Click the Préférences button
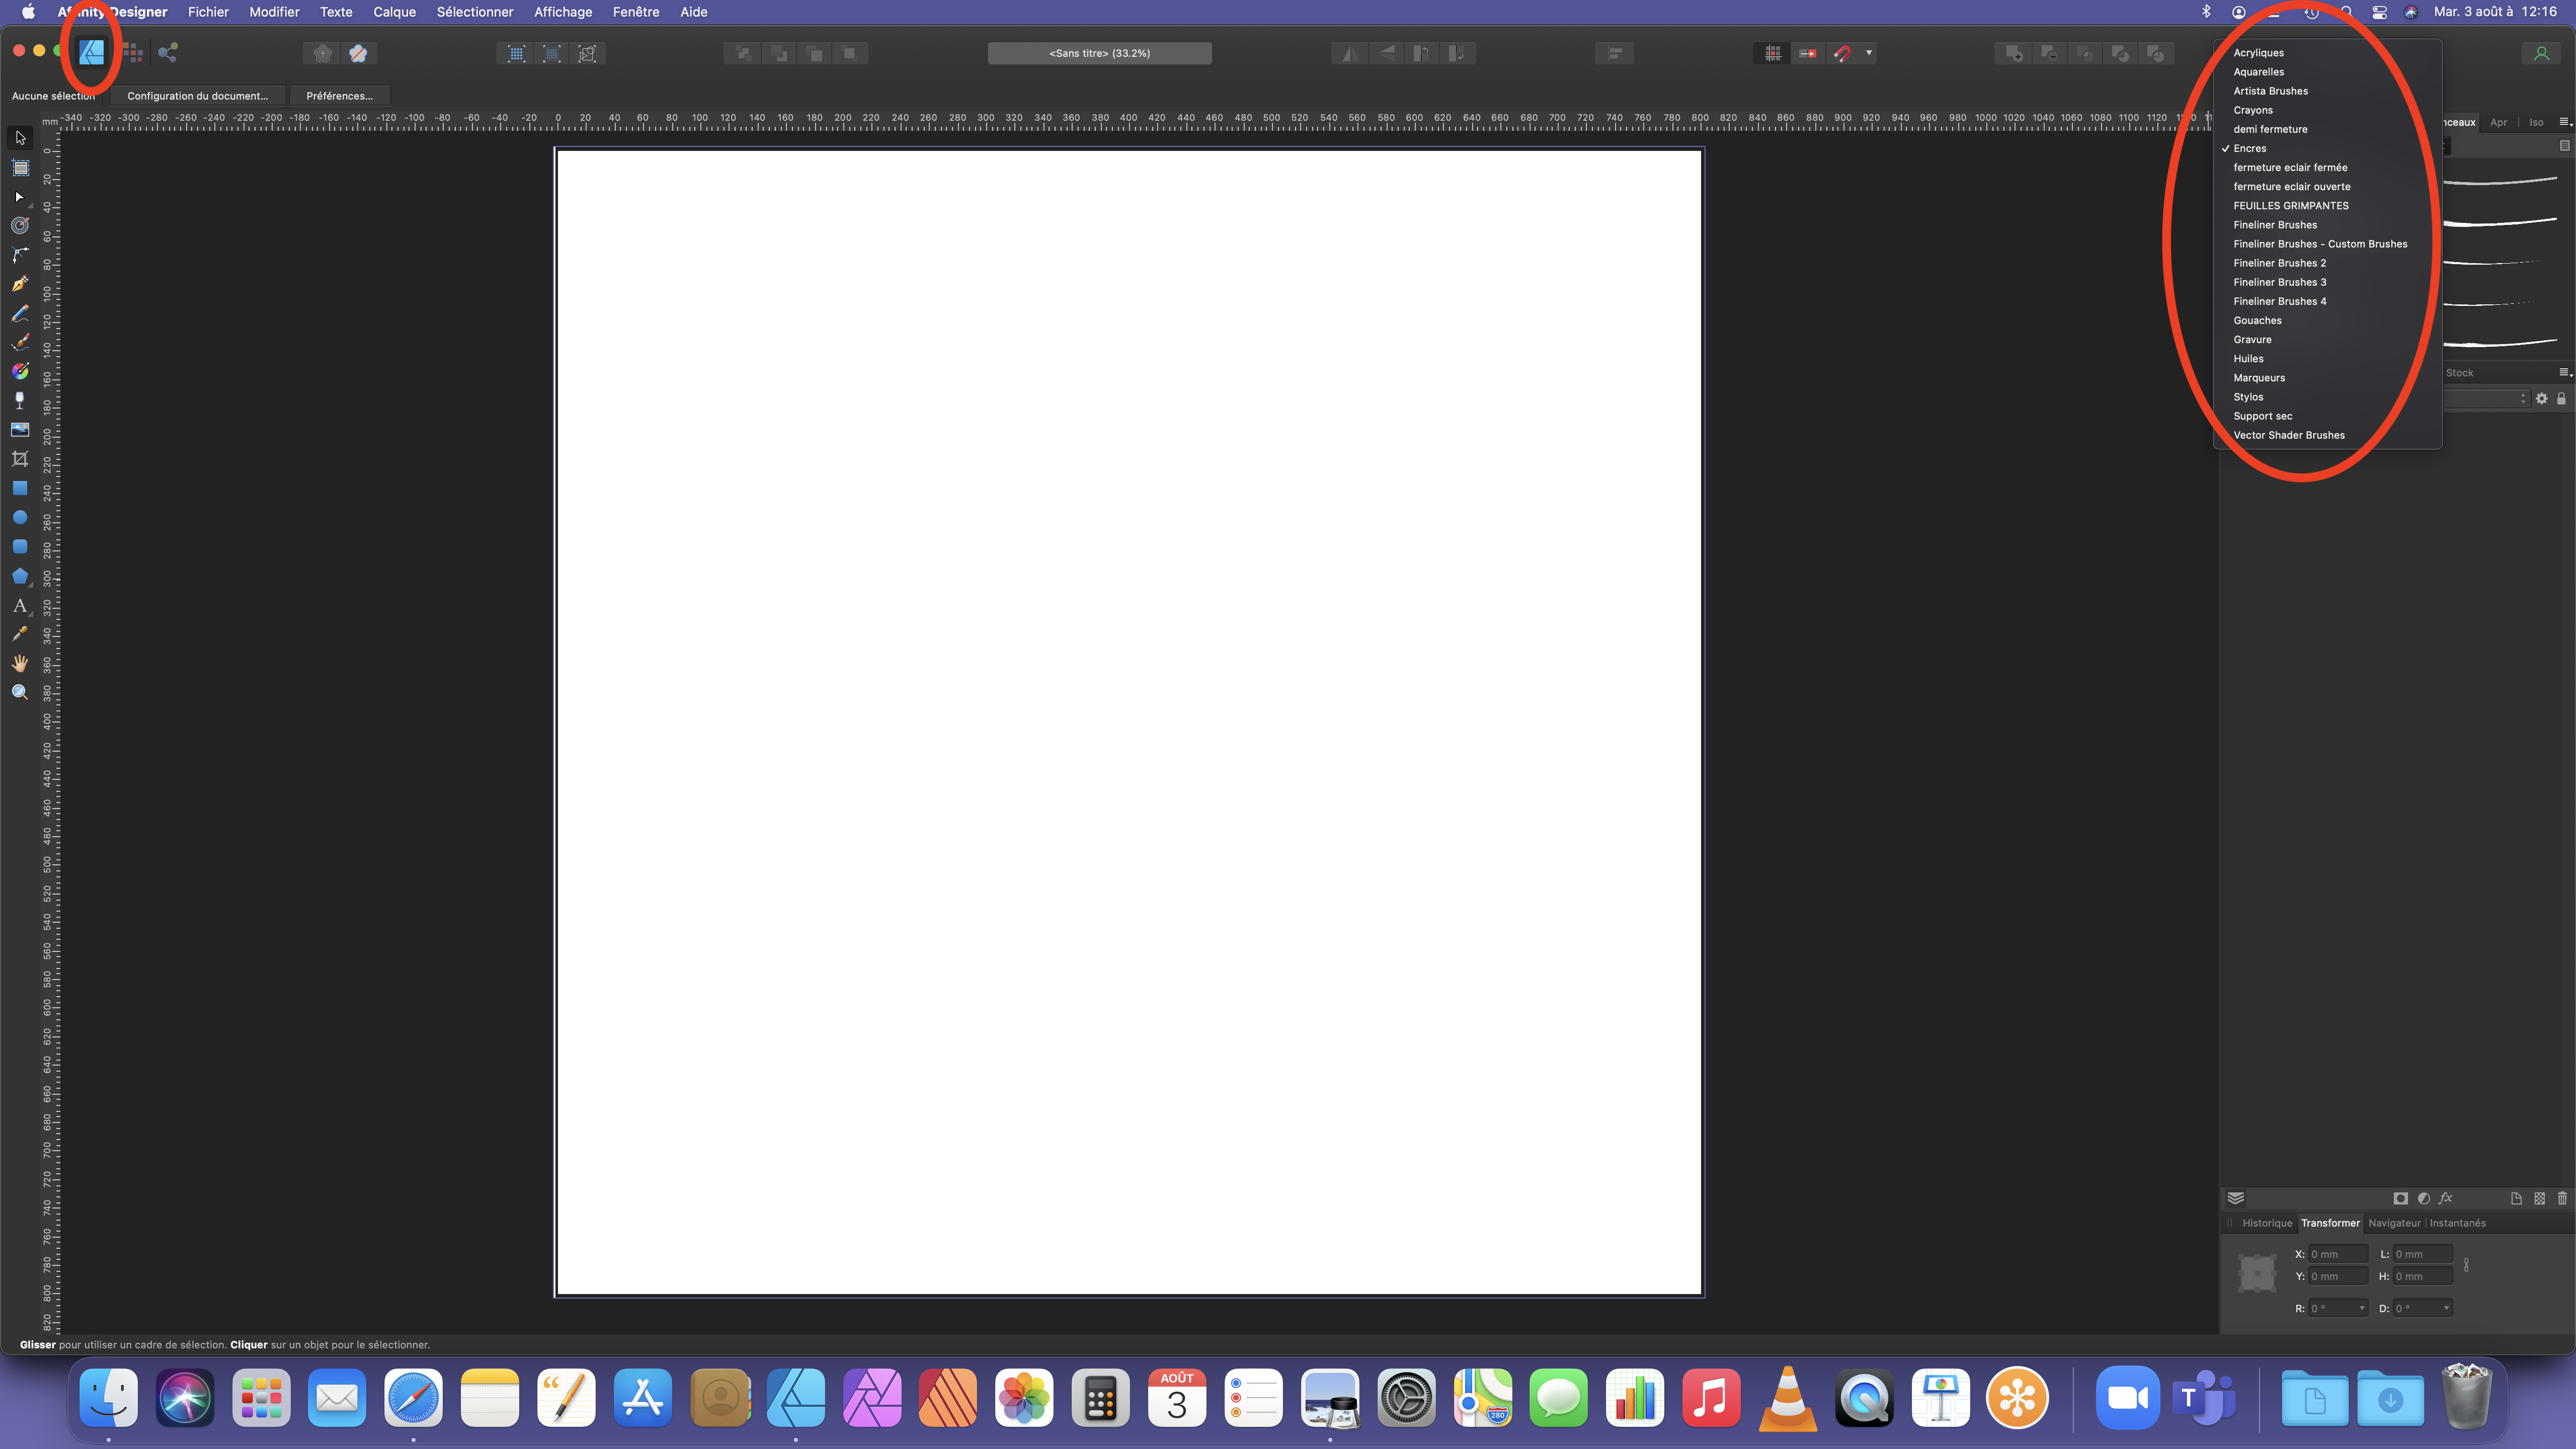2576x1449 pixels. [339, 96]
